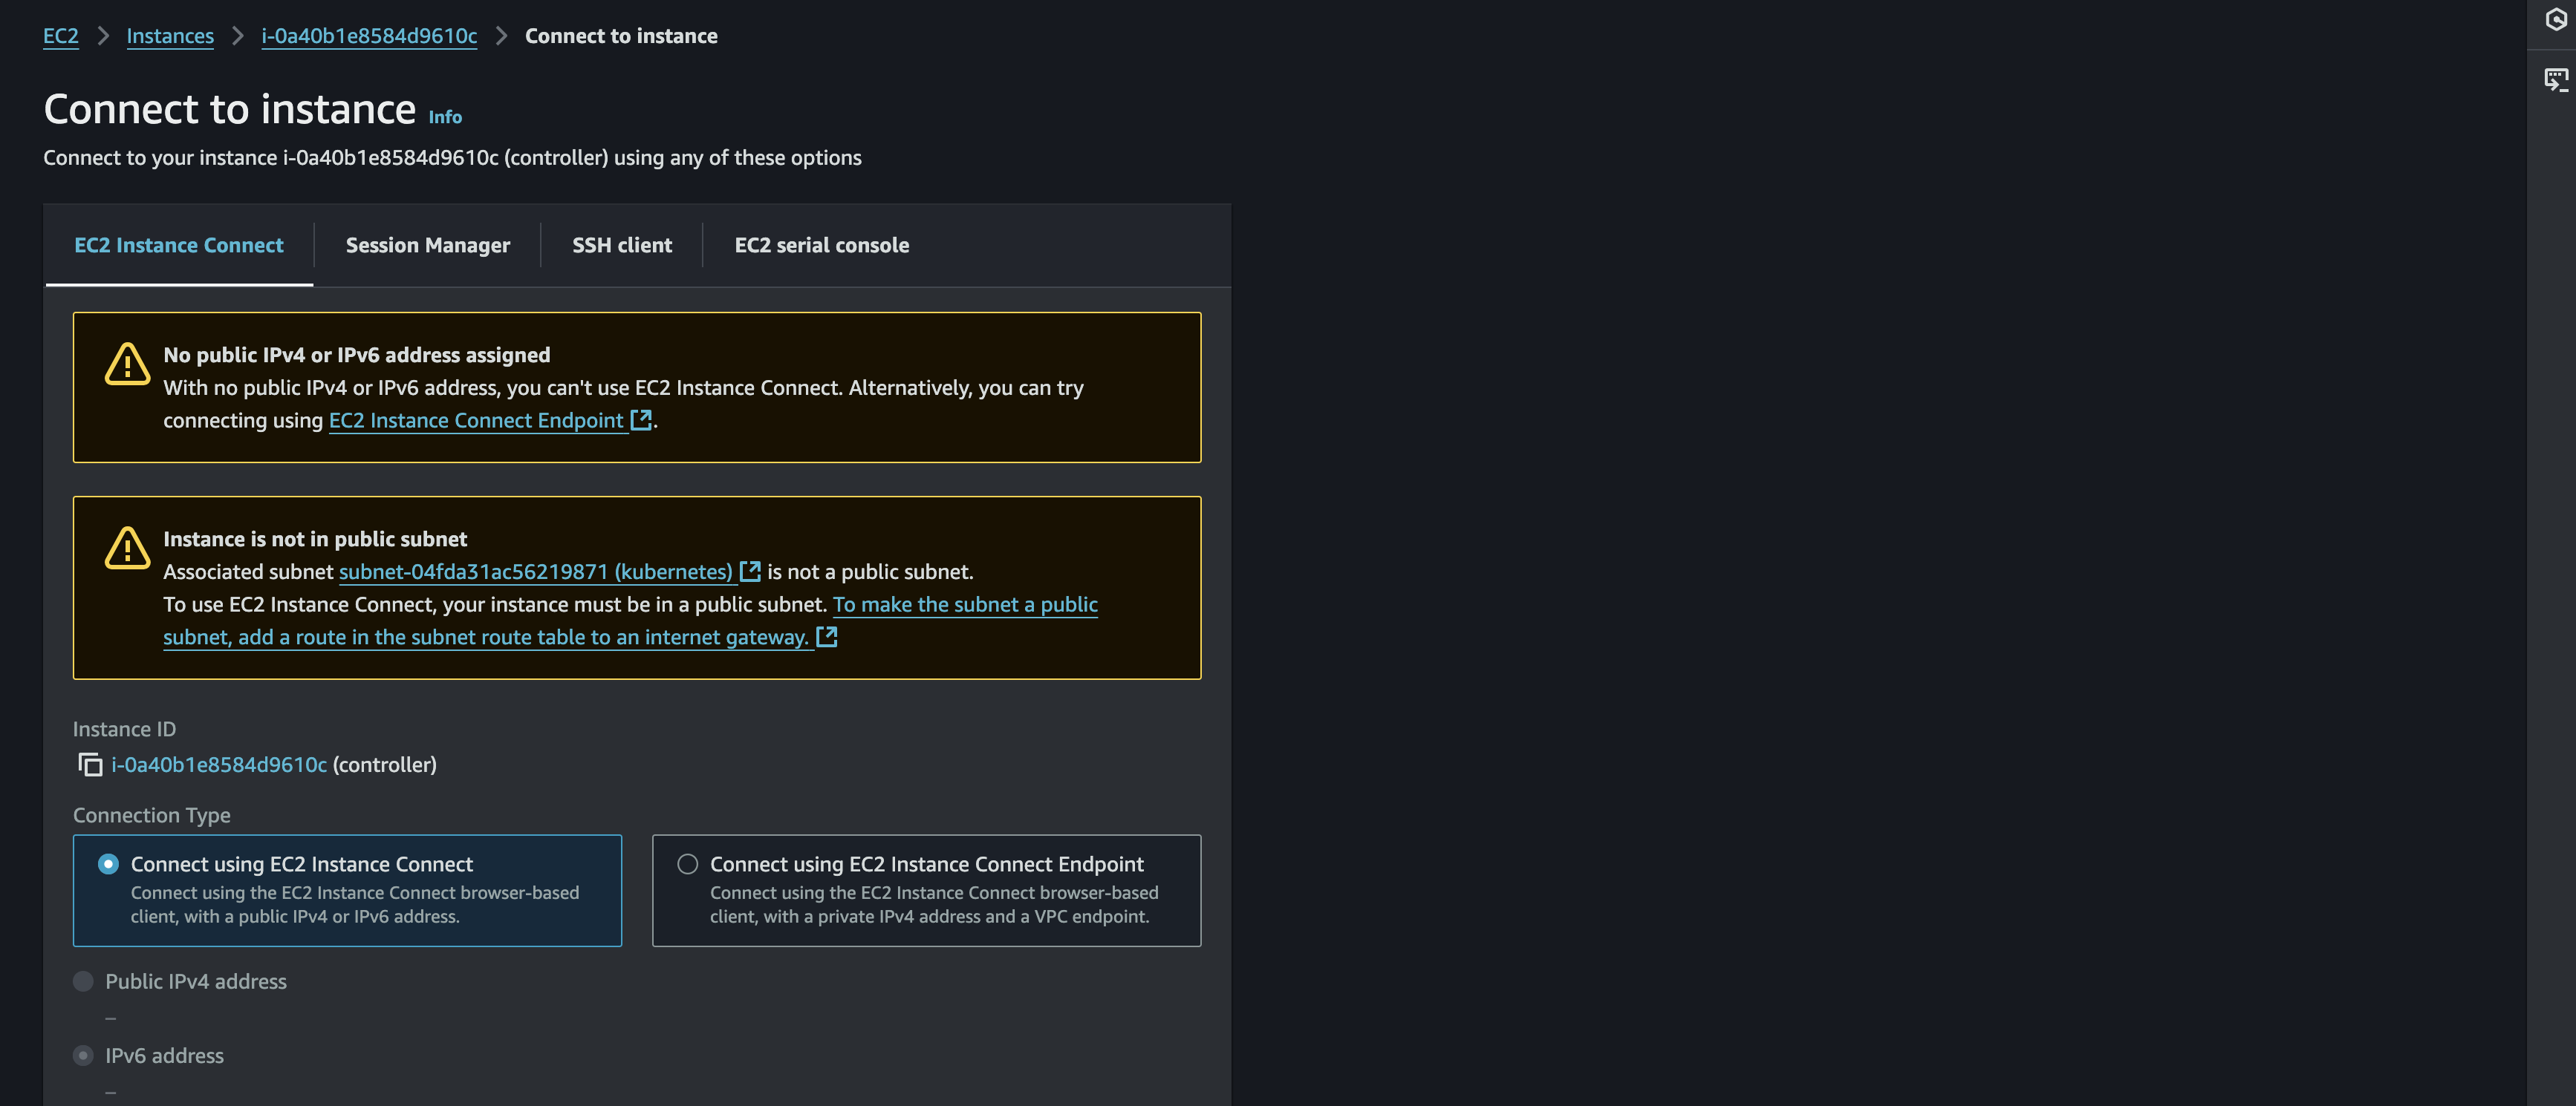The height and width of the screenshot is (1106, 2576).
Task: Click 'No public IPv4 or IPv6 address assigned' heading
Action: 357,355
